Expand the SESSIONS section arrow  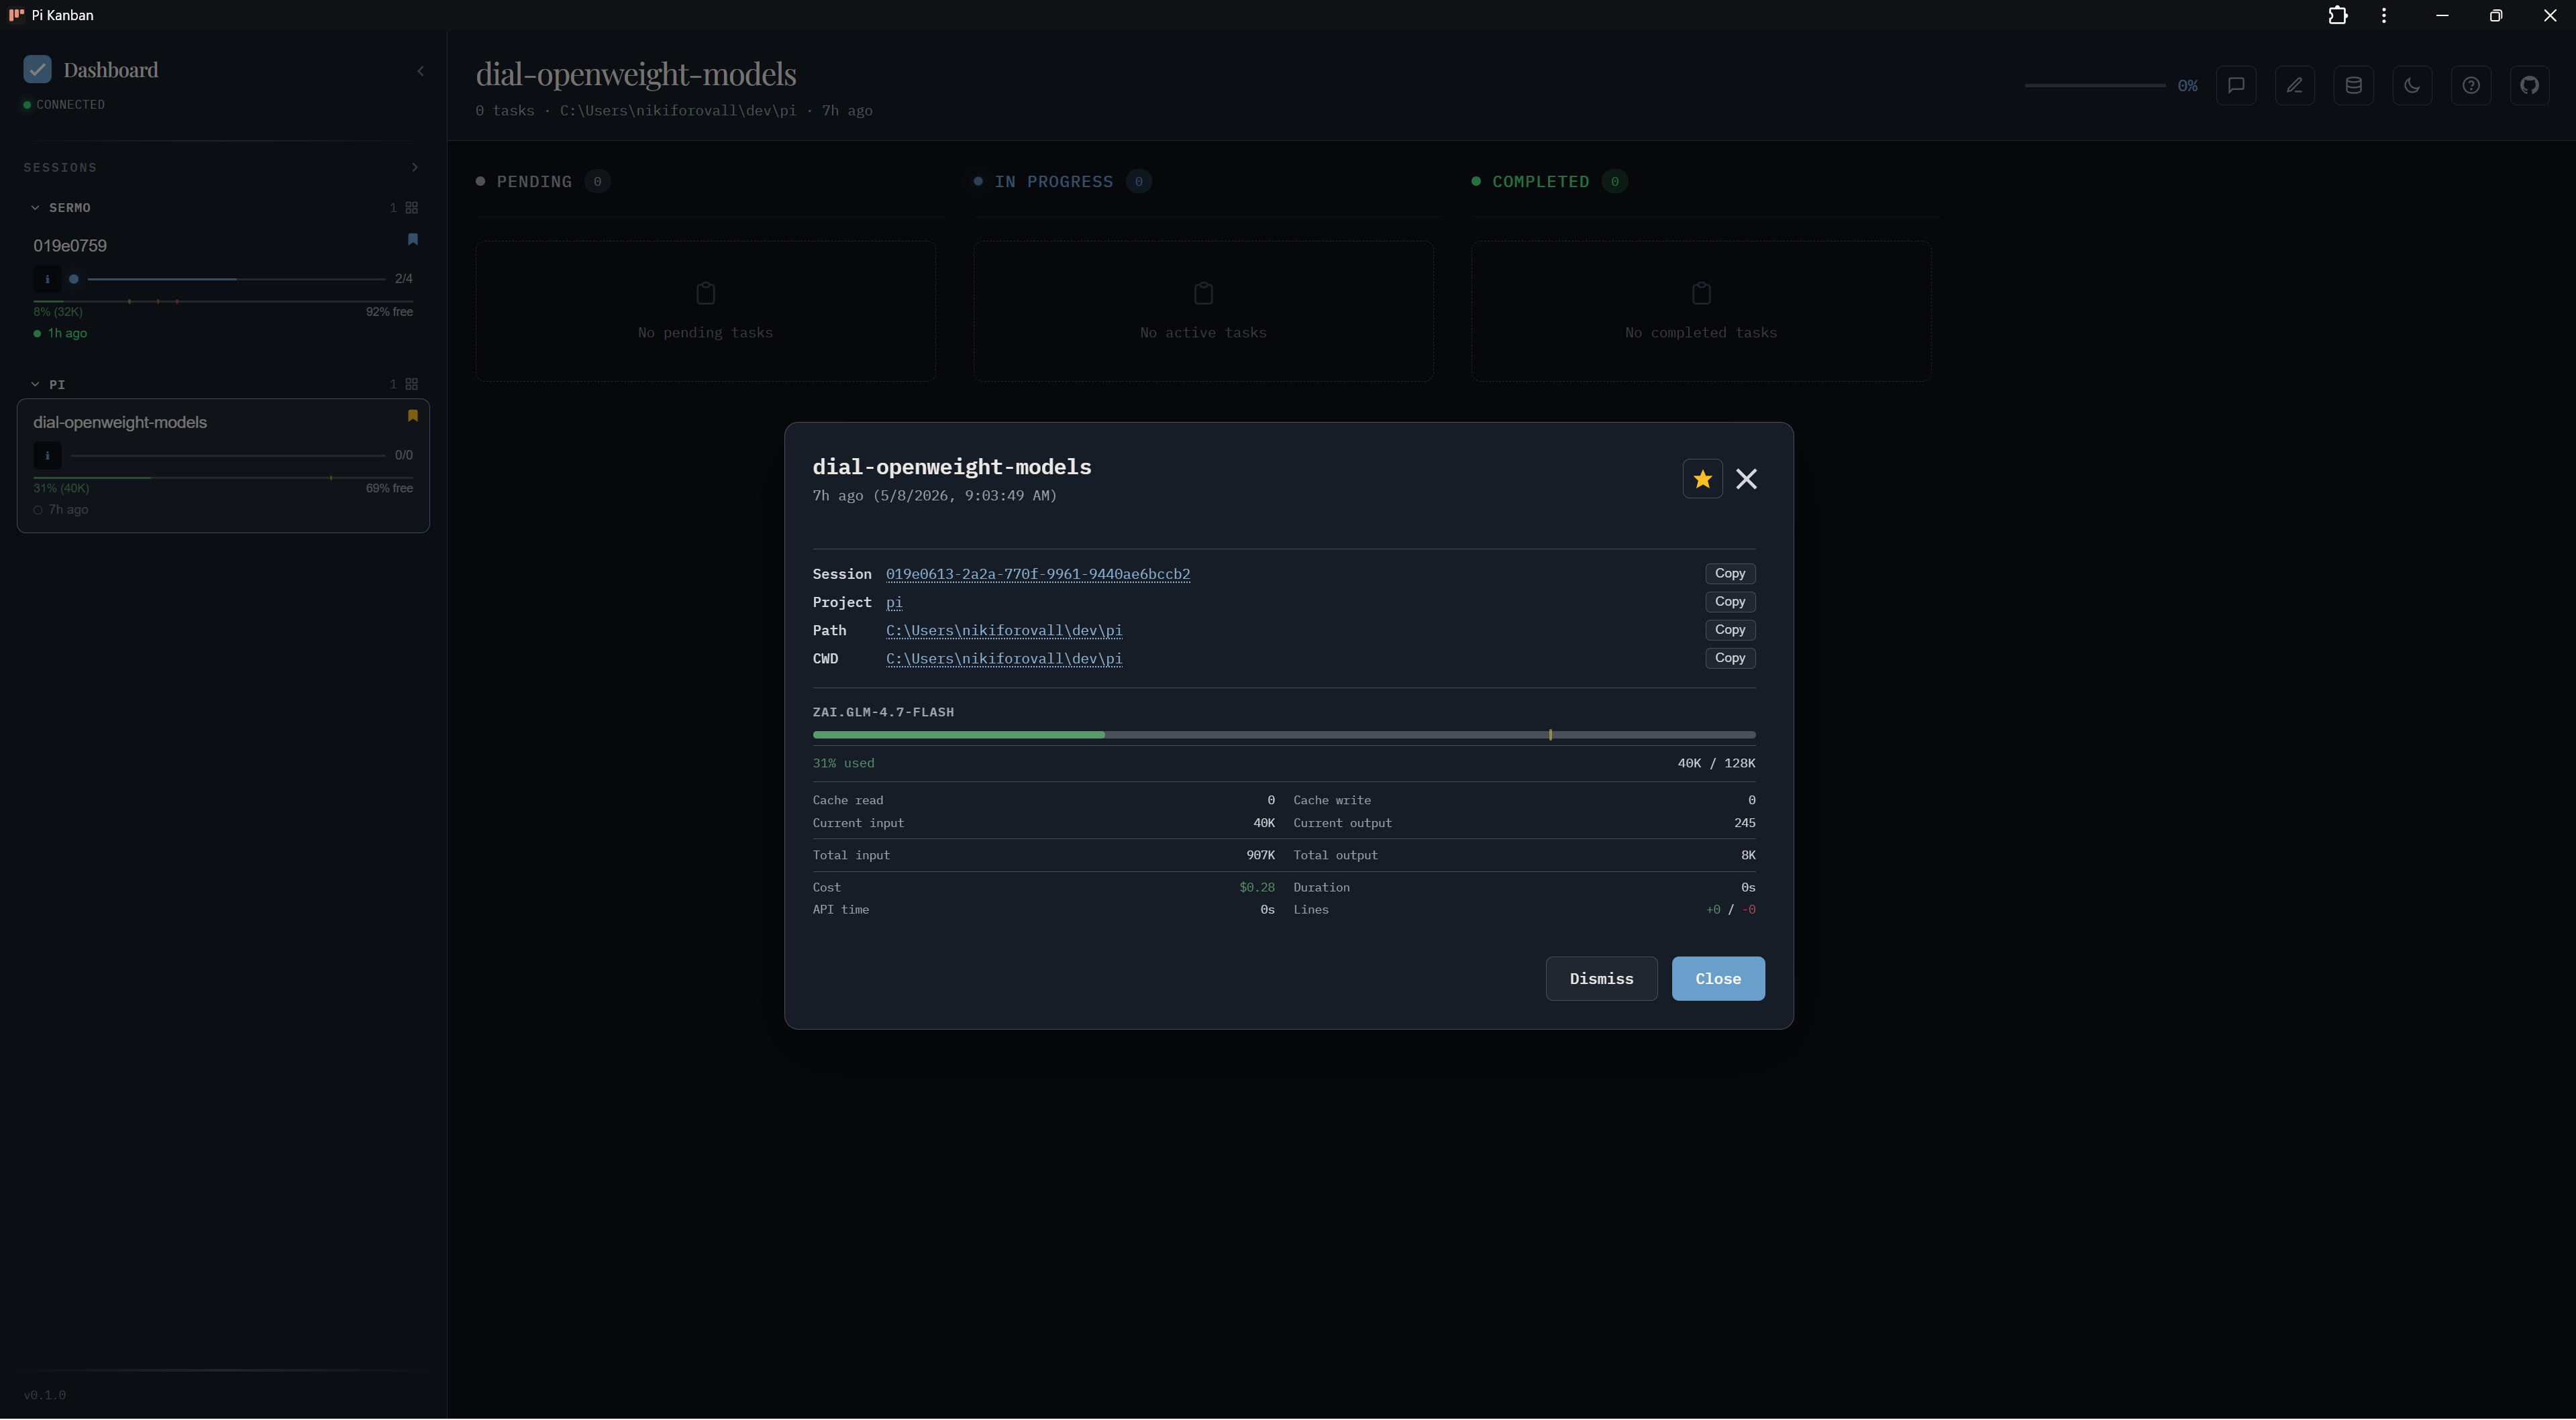[x=414, y=167]
